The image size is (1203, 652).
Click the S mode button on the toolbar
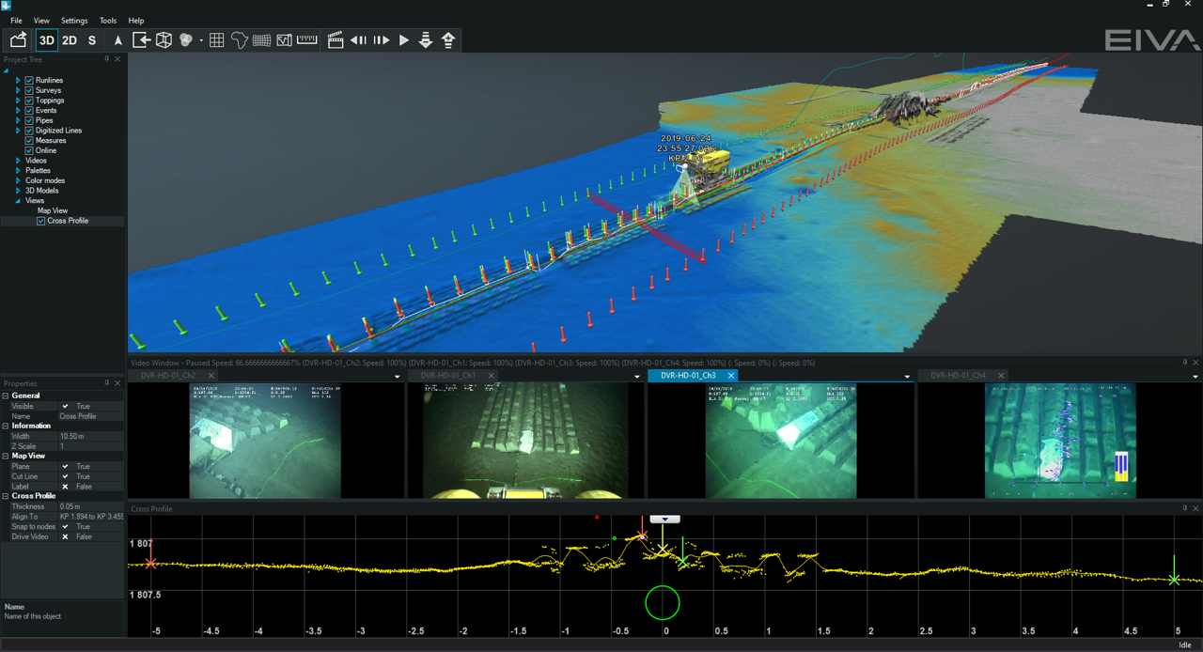tap(90, 40)
